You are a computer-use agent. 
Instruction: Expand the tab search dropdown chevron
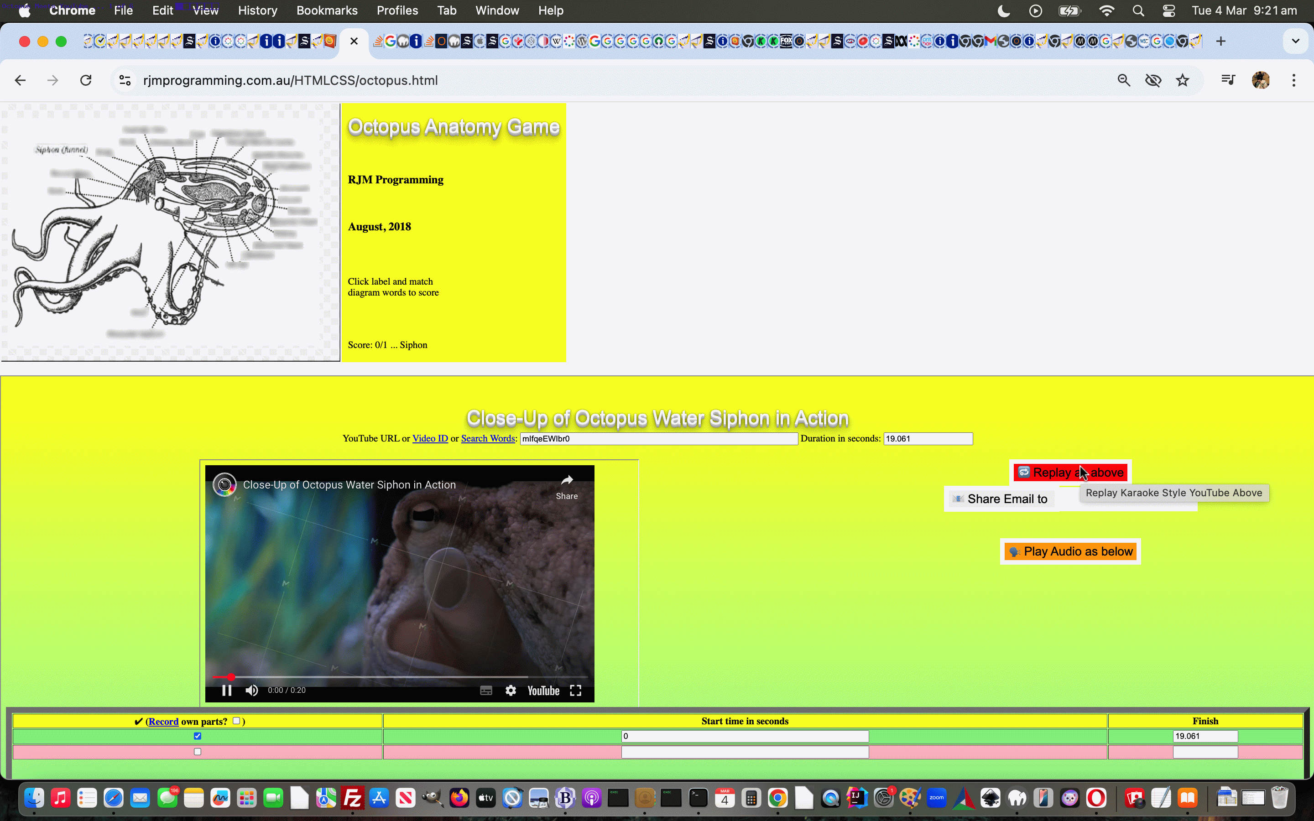(x=1295, y=41)
